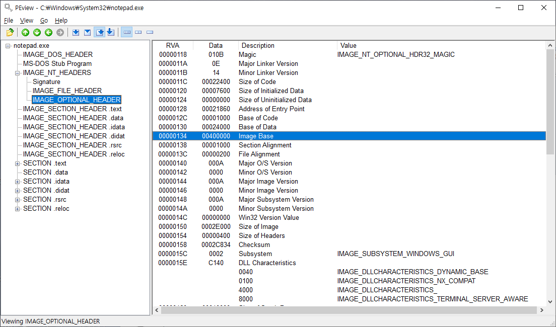Click the IMAGE_DLLCHARACTERISTICS_NX_COMPAT value
This screenshot has width=556, height=327.
coord(406,281)
